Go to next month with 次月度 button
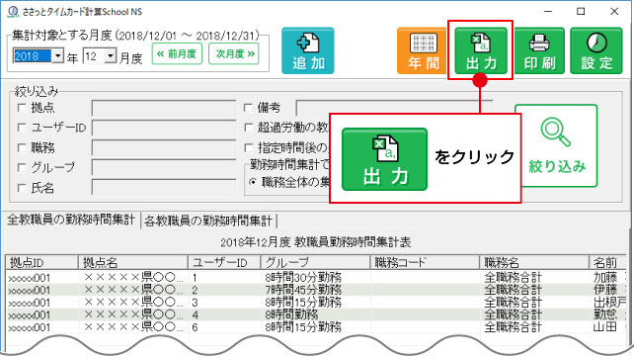Viewport: 634px width, 357px height. [234, 53]
